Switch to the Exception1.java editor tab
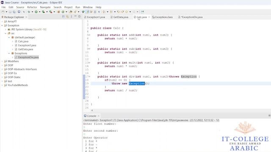Viewport: 271px width, 152px height. click(94, 17)
